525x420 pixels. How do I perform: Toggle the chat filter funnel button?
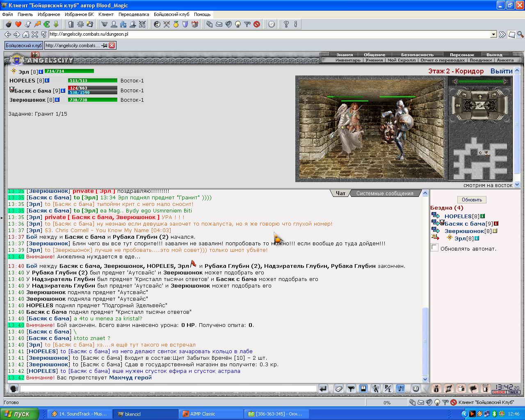[x=351, y=388]
